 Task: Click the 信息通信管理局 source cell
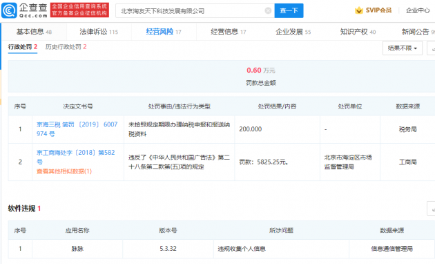pyautogui.click(x=391, y=249)
